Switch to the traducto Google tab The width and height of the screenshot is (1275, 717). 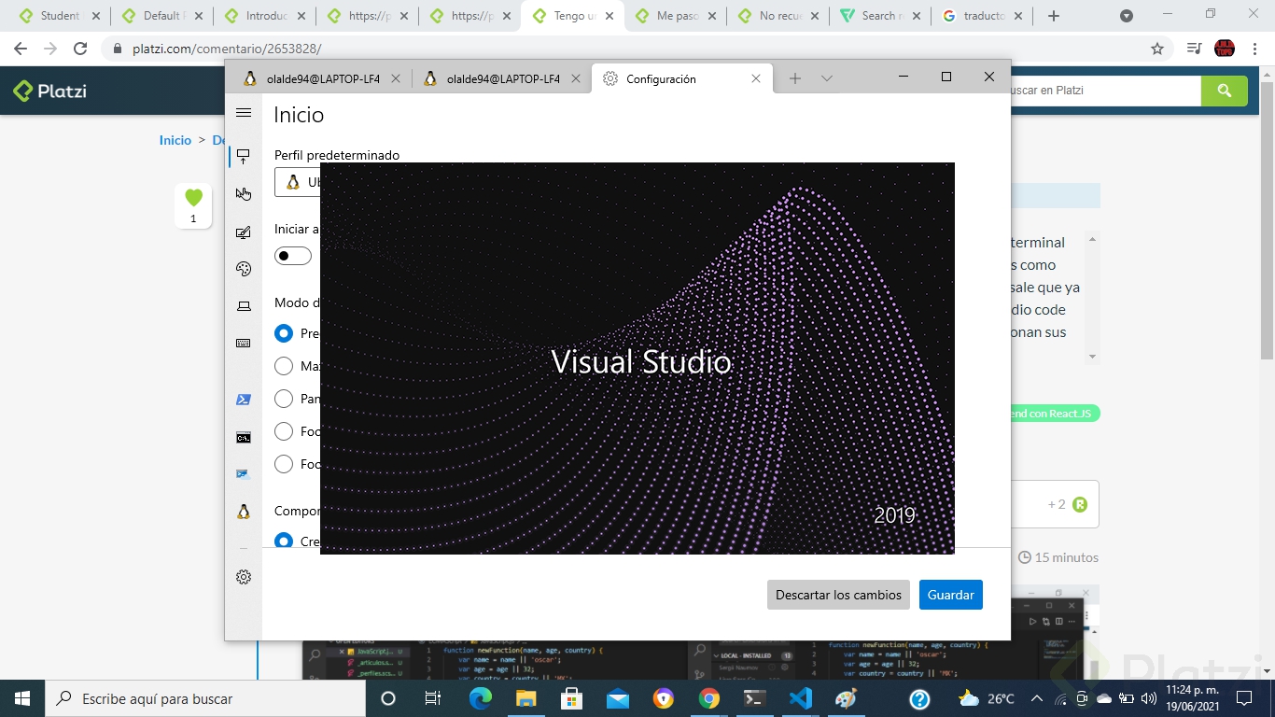[x=983, y=16]
